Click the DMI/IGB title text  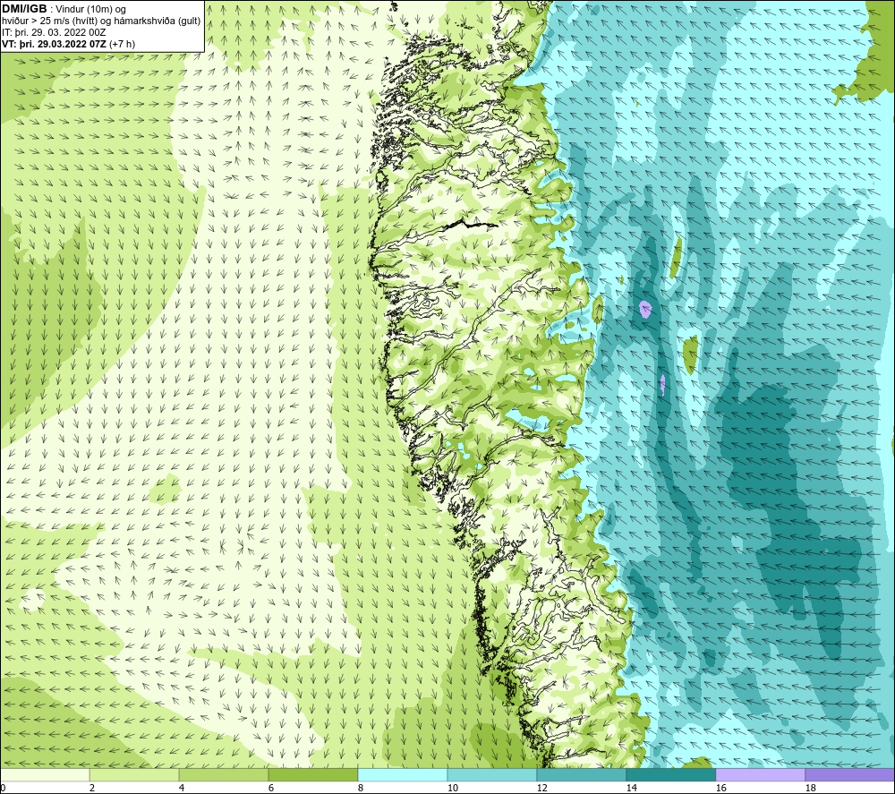[24, 9]
